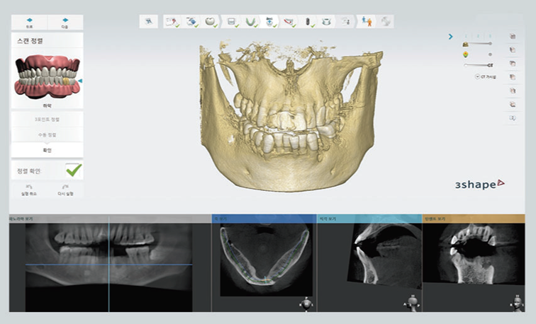Expand the visibility panel with blue chevron
This screenshot has height=324, width=536.
450,37
